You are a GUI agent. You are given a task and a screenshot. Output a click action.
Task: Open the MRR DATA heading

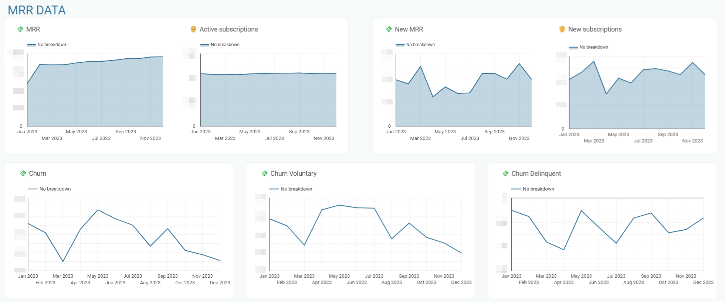click(37, 10)
